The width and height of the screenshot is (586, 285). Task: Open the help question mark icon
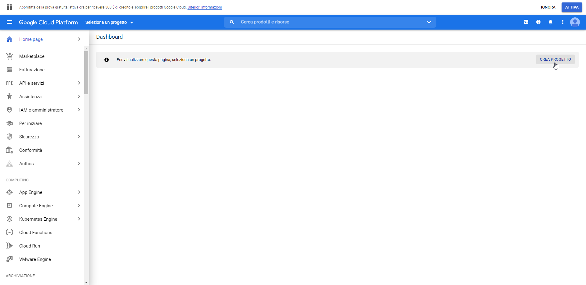538,22
